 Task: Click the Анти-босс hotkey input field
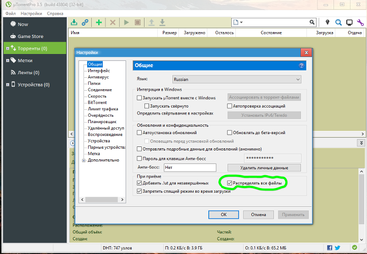[x=190, y=168]
